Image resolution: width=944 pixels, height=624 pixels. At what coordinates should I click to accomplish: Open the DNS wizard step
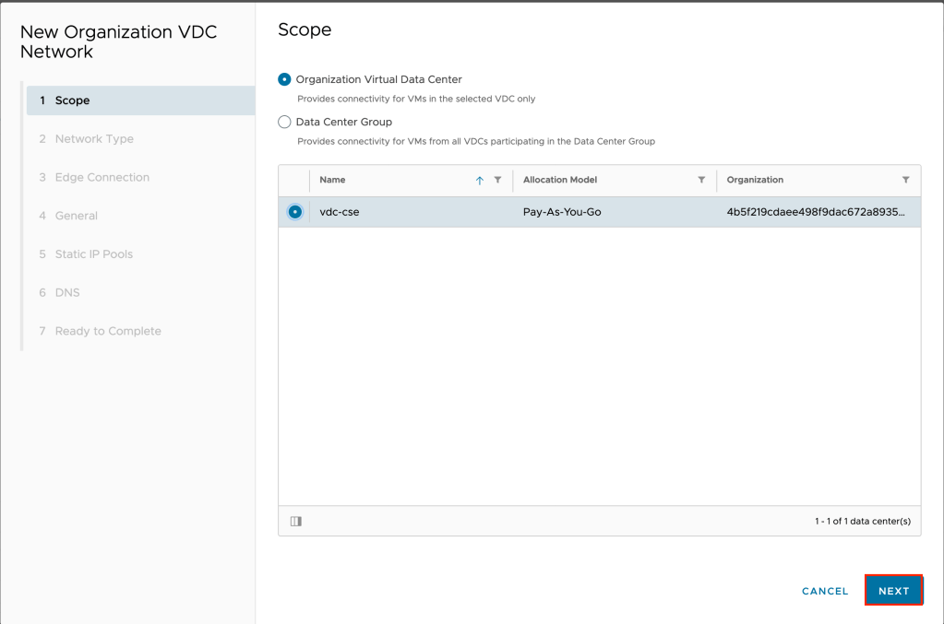(x=67, y=292)
